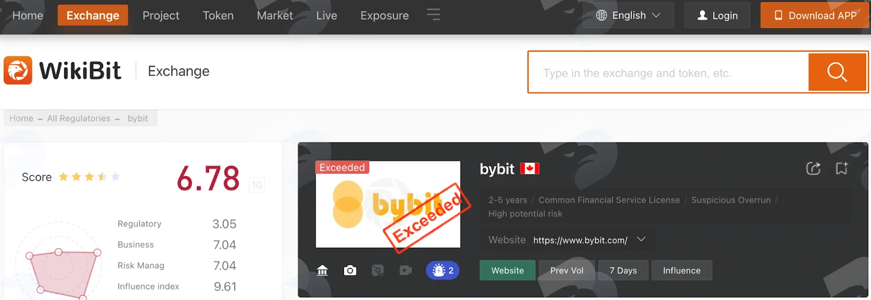
Task: Click the All Regulatories breadcrumb
Action: coord(78,118)
